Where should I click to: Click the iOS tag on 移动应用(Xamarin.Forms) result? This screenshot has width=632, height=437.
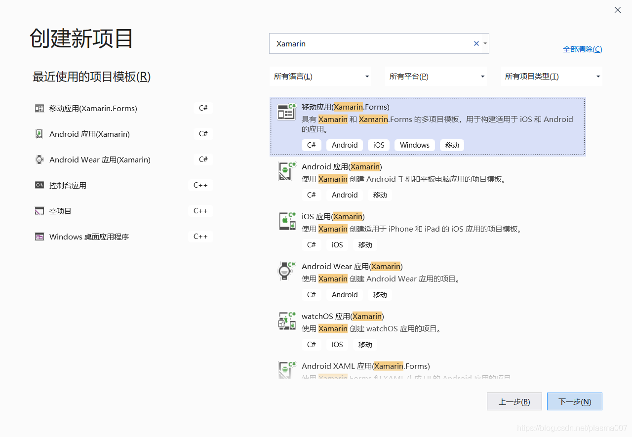click(x=379, y=145)
